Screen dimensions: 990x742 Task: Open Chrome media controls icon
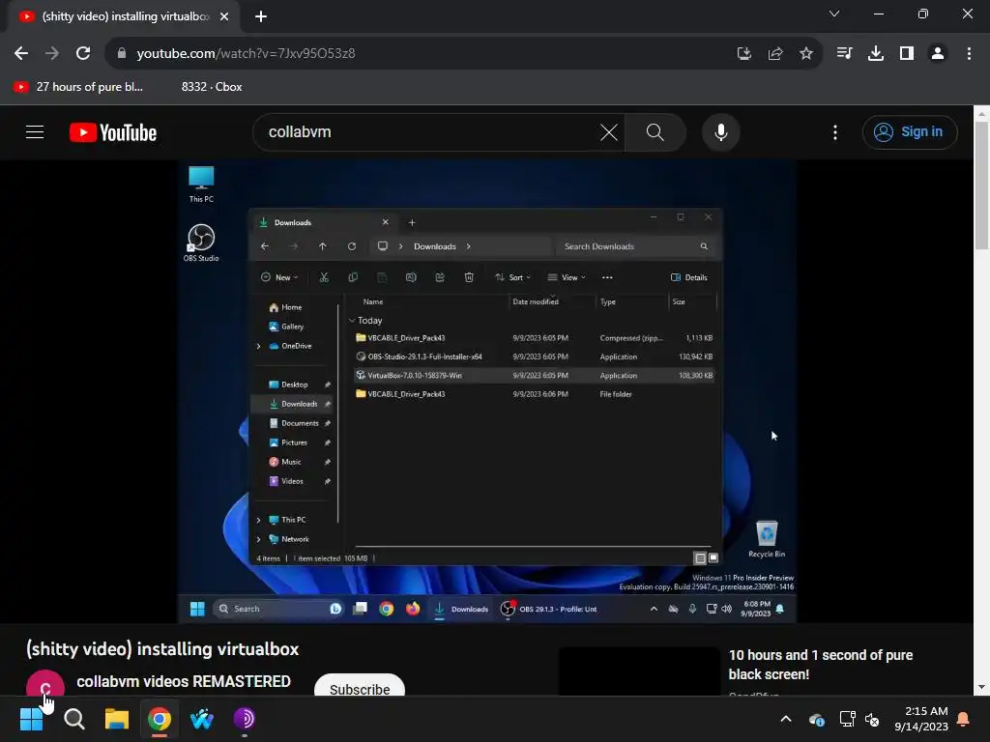pyautogui.click(x=844, y=54)
